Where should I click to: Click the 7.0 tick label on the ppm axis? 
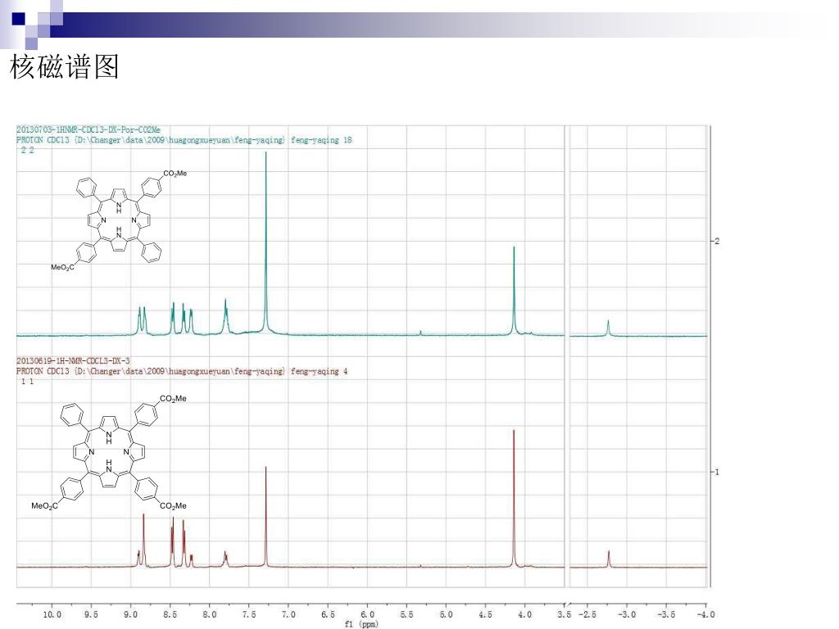coord(288,614)
